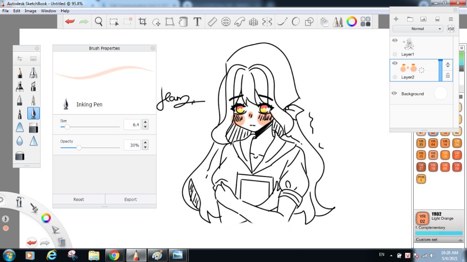Pick the YR09 Copic color swatch

pyautogui.click(x=457, y=167)
